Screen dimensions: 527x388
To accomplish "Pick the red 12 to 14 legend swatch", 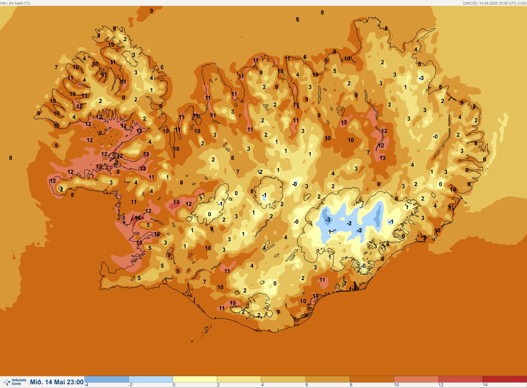I will (460, 379).
